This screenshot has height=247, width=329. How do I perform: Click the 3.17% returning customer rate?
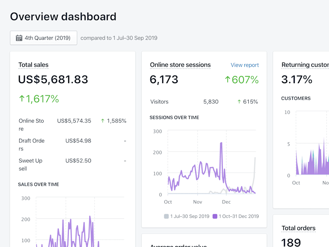[x=297, y=79]
